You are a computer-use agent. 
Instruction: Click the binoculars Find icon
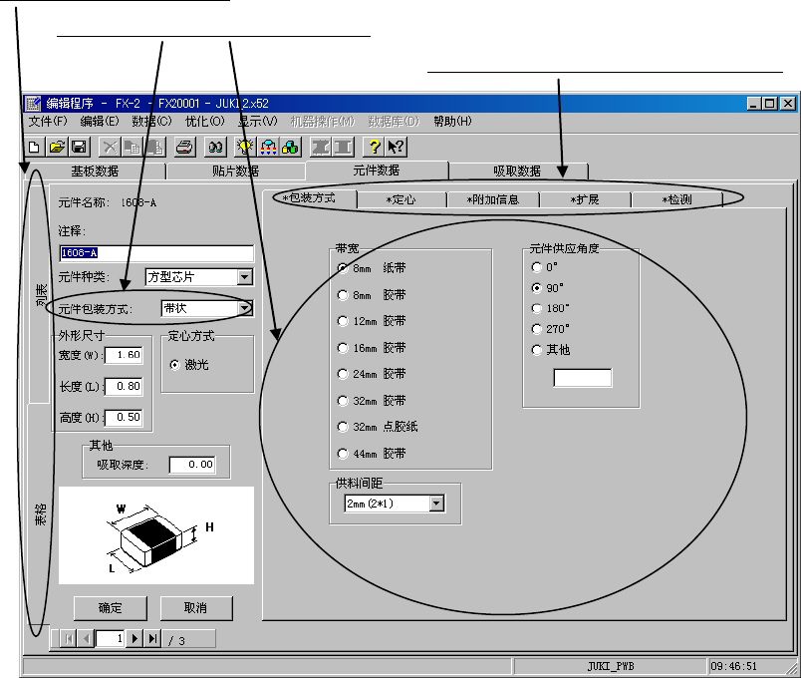point(214,147)
